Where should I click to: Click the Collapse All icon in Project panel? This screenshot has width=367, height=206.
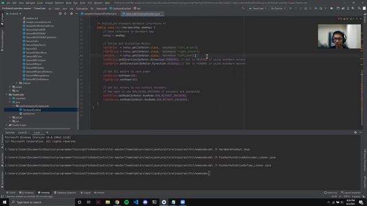pos(65,14)
